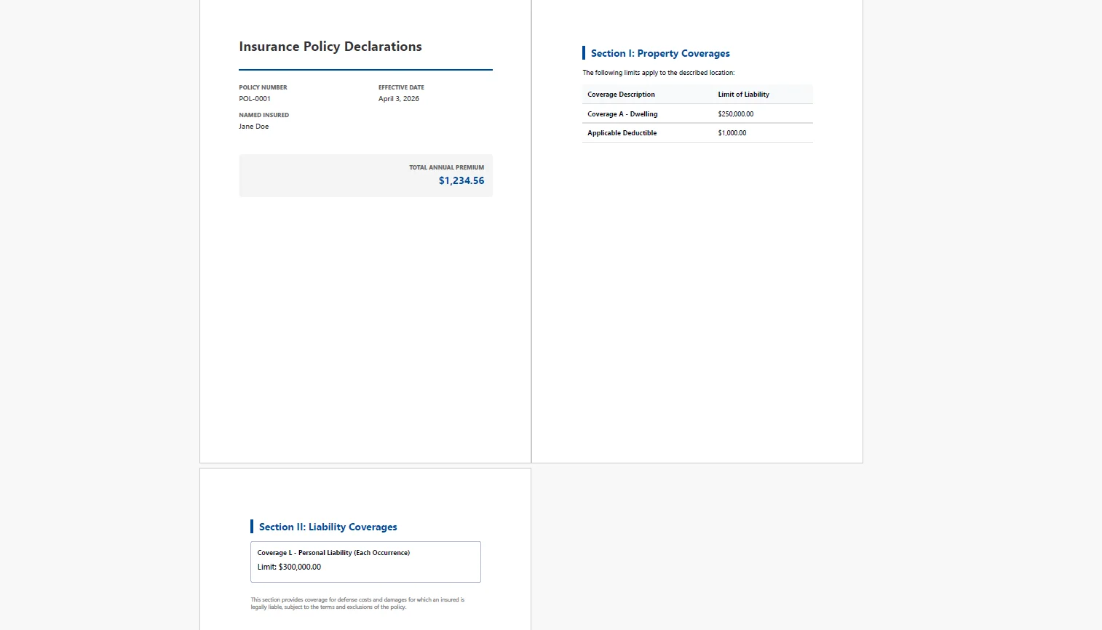Select the POLICY NUMBER label
This screenshot has height=630, width=1102.
pos(263,87)
